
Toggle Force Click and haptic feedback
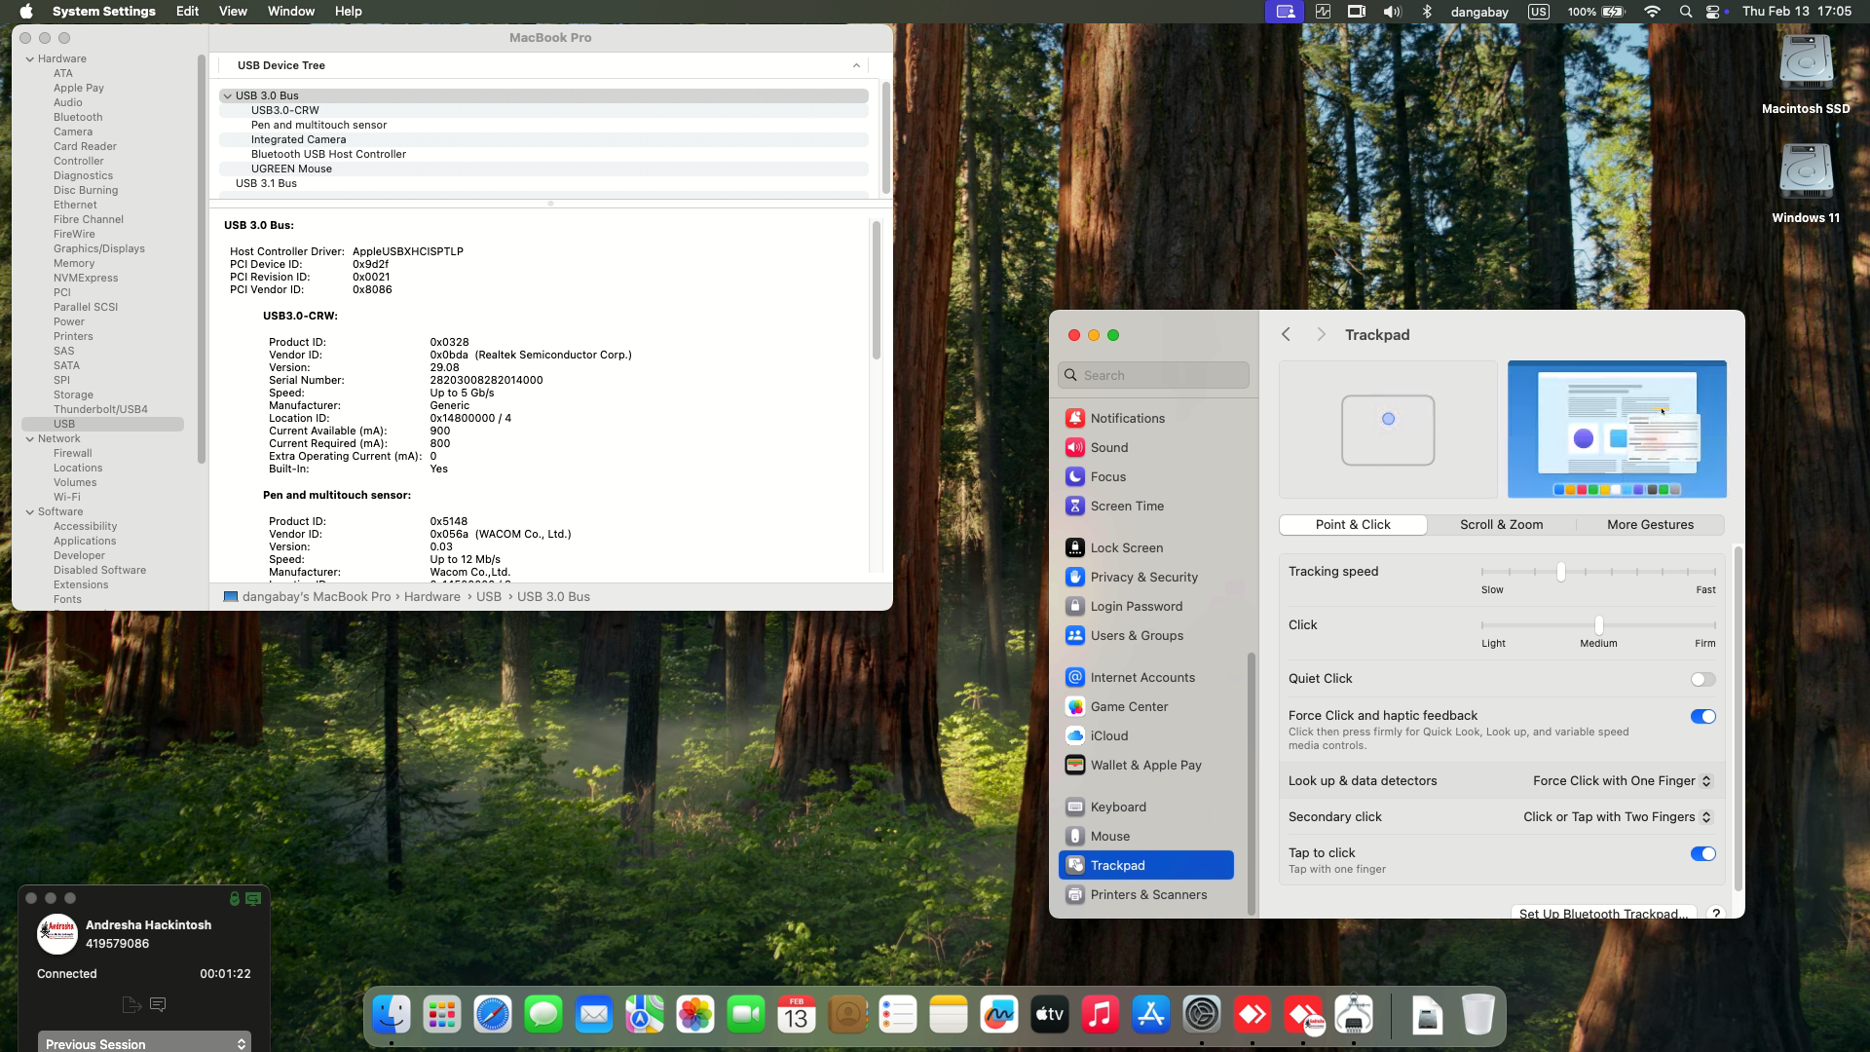pos(1702,716)
